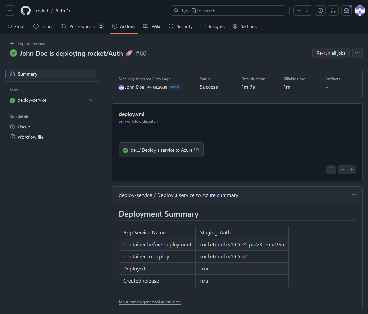Image resolution: width=368 pixels, height=314 pixels.
Task: Go to the GitHub homepage logo
Action: click(x=25, y=10)
